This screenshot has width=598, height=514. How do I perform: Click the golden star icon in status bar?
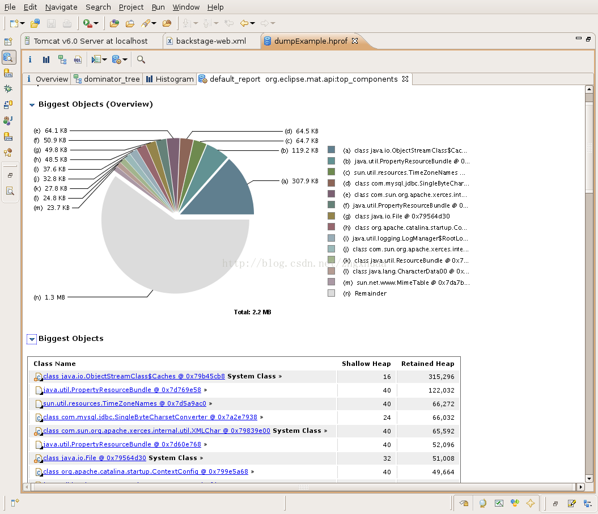(x=531, y=503)
